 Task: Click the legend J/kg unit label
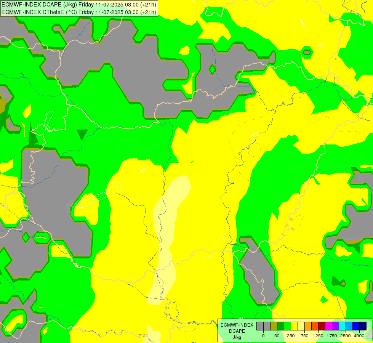(x=237, y=337)
